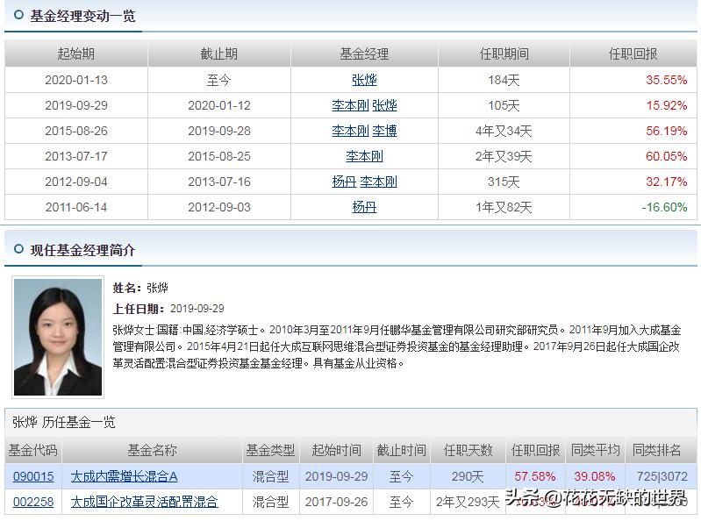Click the 2017-09-26 start time cell

(x=336, y=502)
